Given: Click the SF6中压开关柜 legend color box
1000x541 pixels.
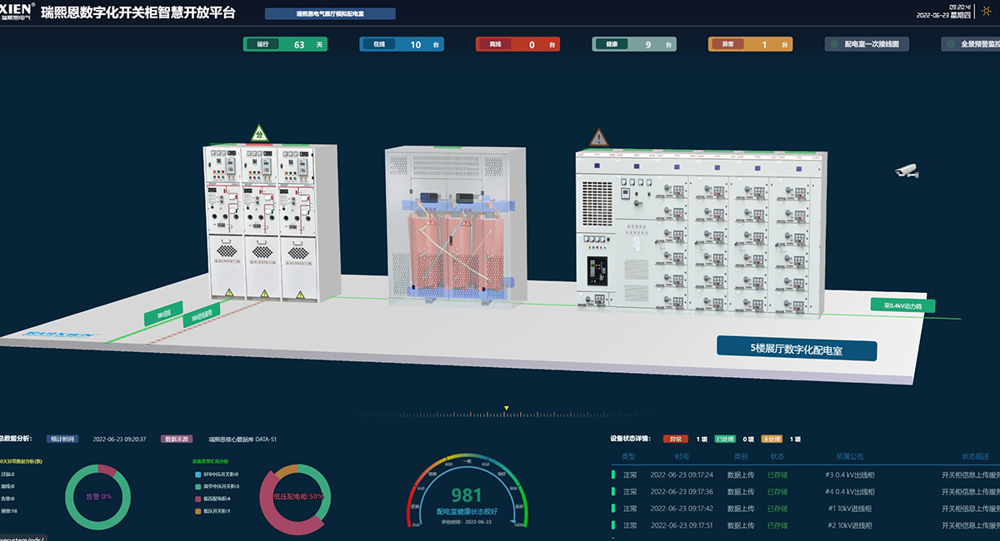Looking at the screenshot, I should (197, 474).
